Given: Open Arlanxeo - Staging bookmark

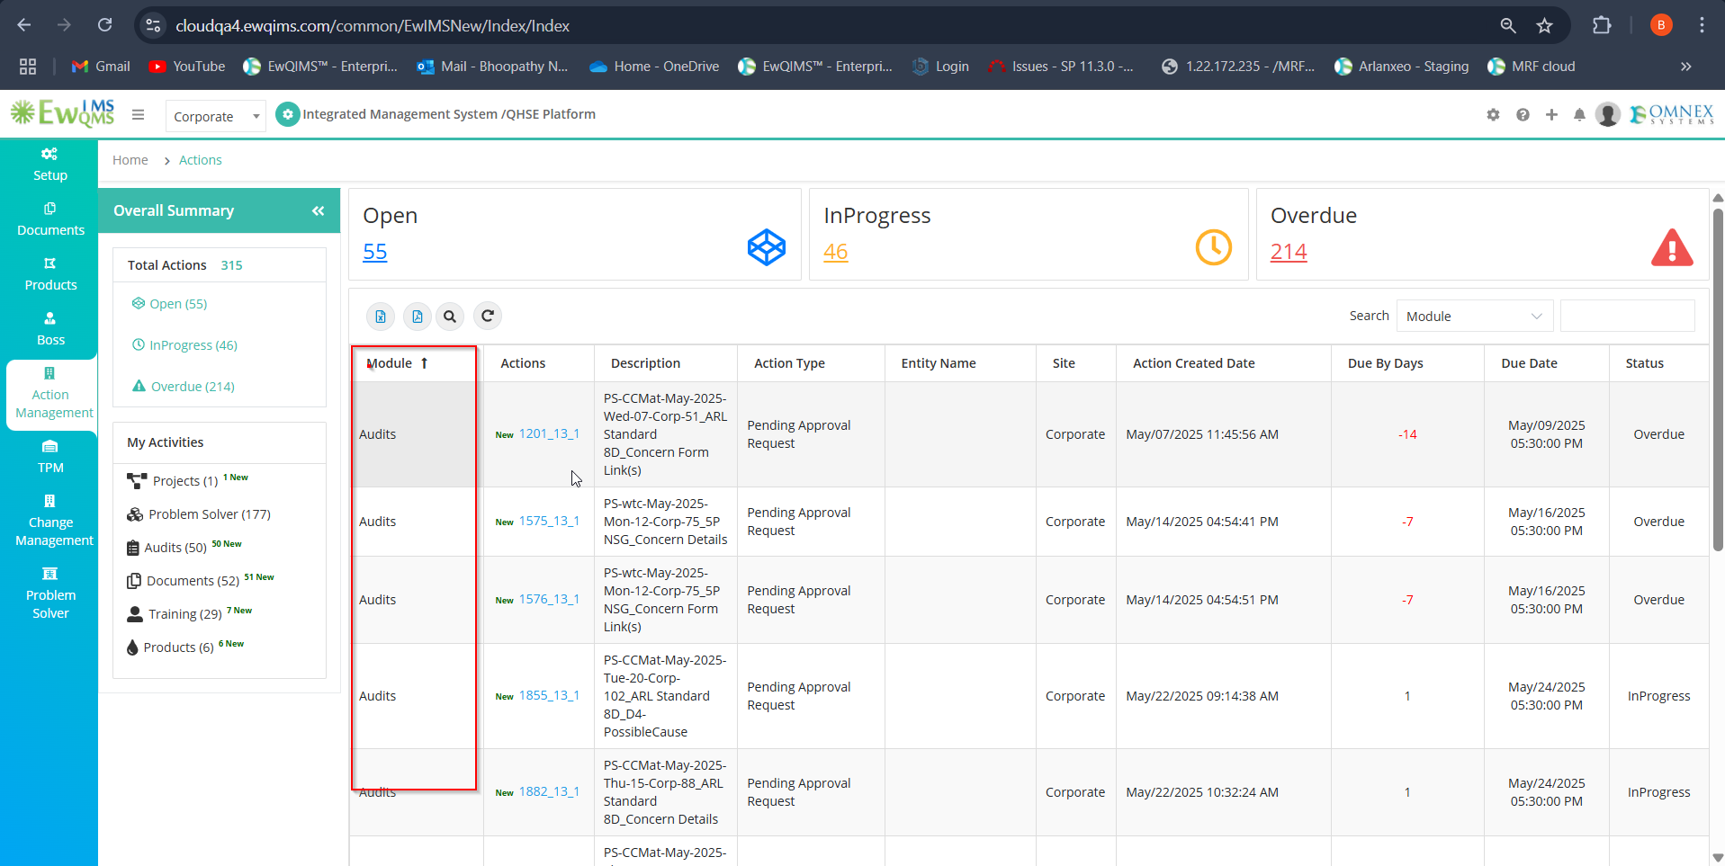Looking at the screenshot, I should pos(1401,67).
